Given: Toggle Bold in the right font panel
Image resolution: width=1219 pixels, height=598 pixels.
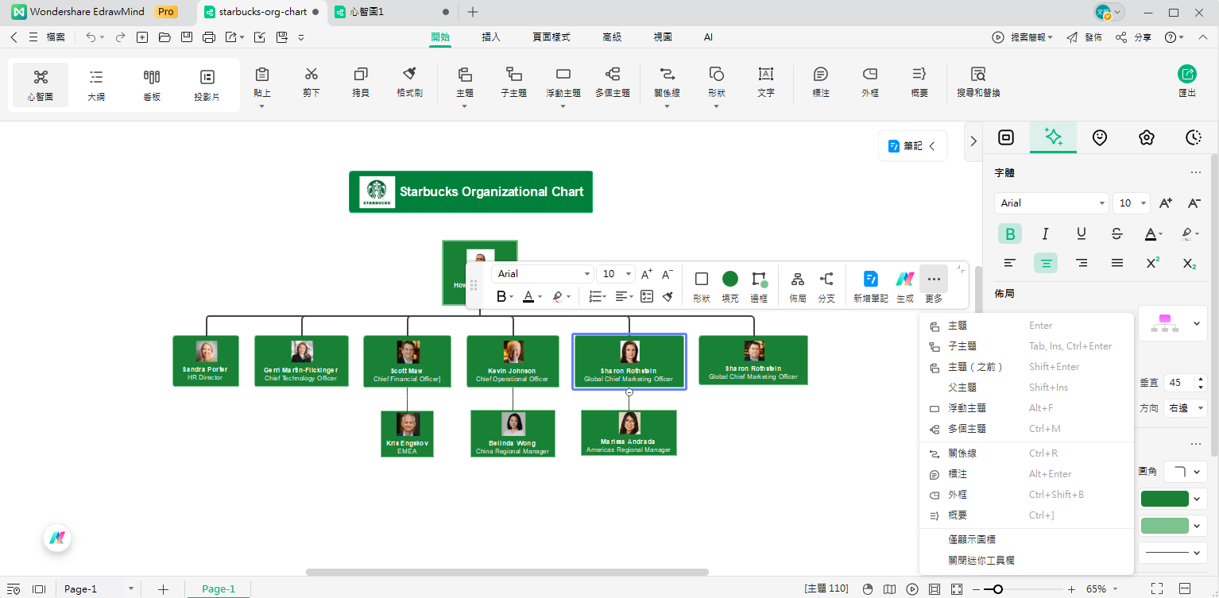Looking at the screenshot, I should point(1010,233).
